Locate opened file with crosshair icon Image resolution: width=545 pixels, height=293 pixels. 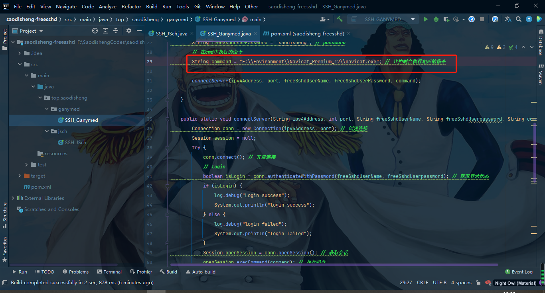[95, 31]
